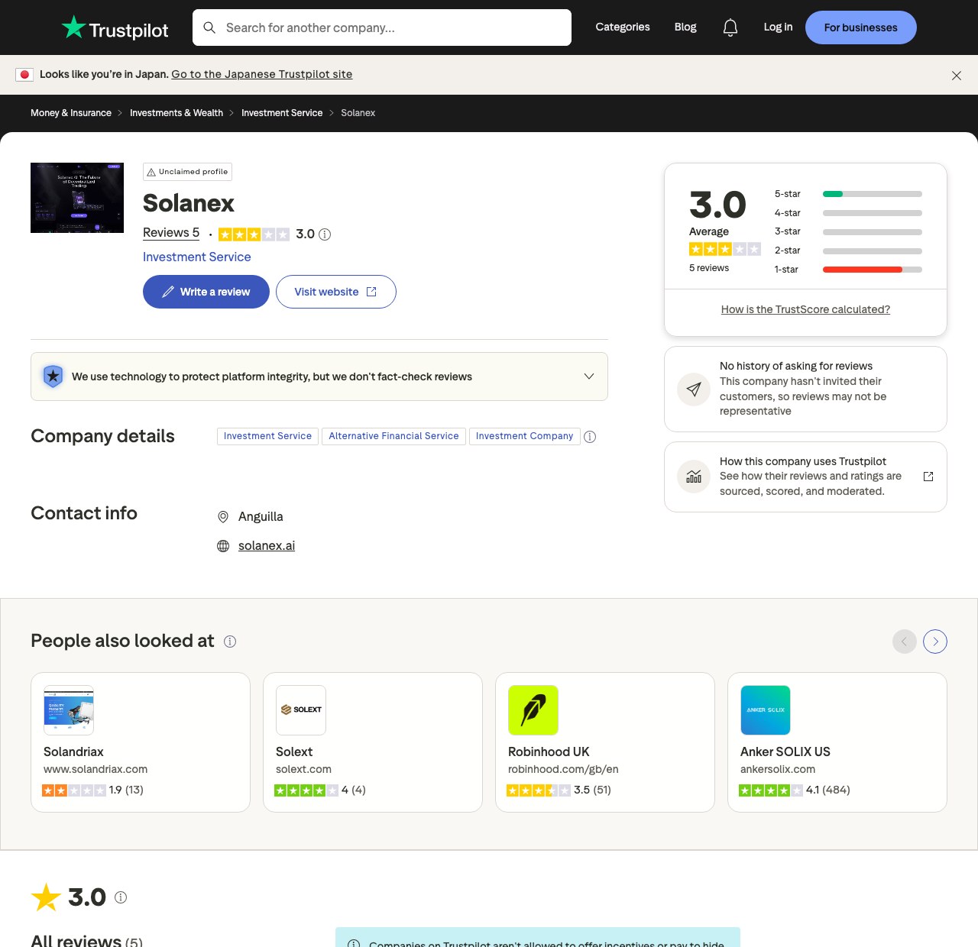Screen dimensions: 978x947
Task: Open Anker SOLIX US logo
Action: 766,710
